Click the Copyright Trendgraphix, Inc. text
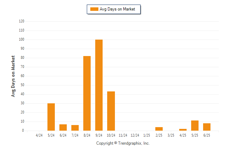This screenshot has width=227, height=152. (123, 143)
